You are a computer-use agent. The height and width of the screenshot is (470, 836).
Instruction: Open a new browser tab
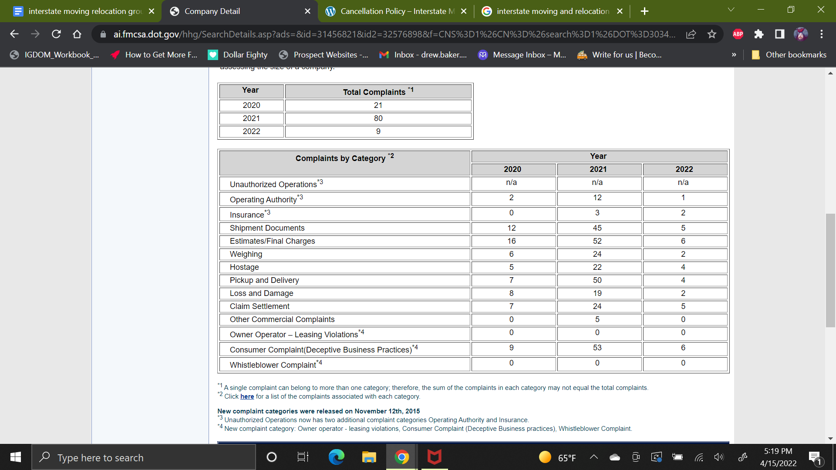645,11
